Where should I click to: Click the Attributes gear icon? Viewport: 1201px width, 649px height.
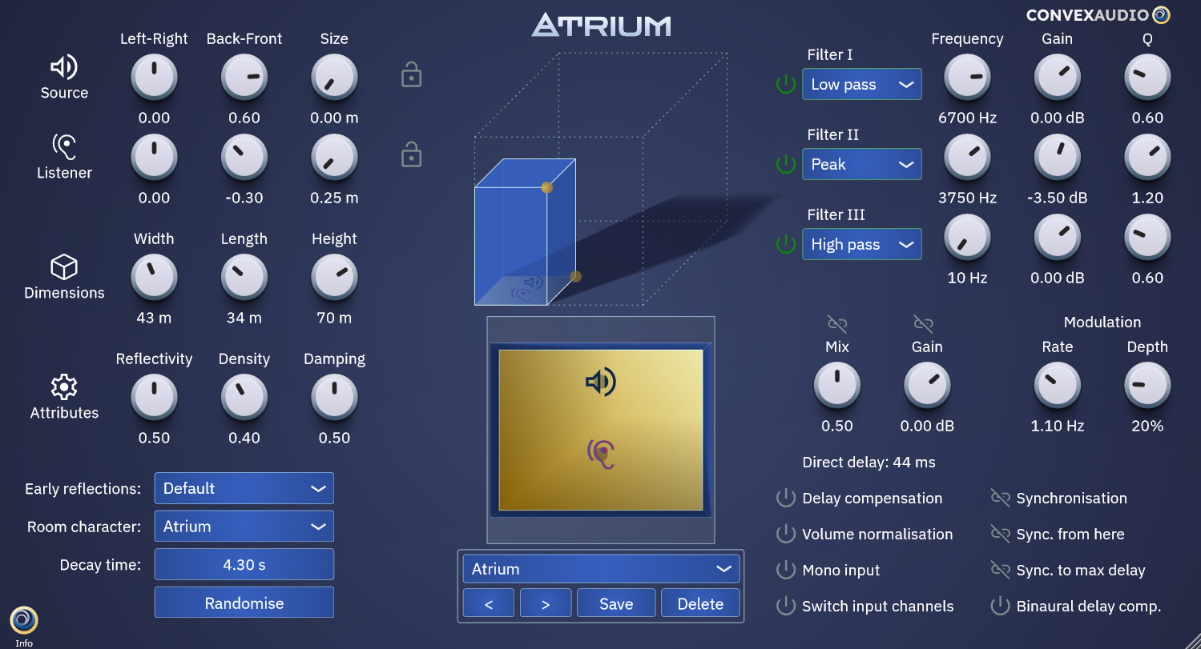tap(64, 387)
